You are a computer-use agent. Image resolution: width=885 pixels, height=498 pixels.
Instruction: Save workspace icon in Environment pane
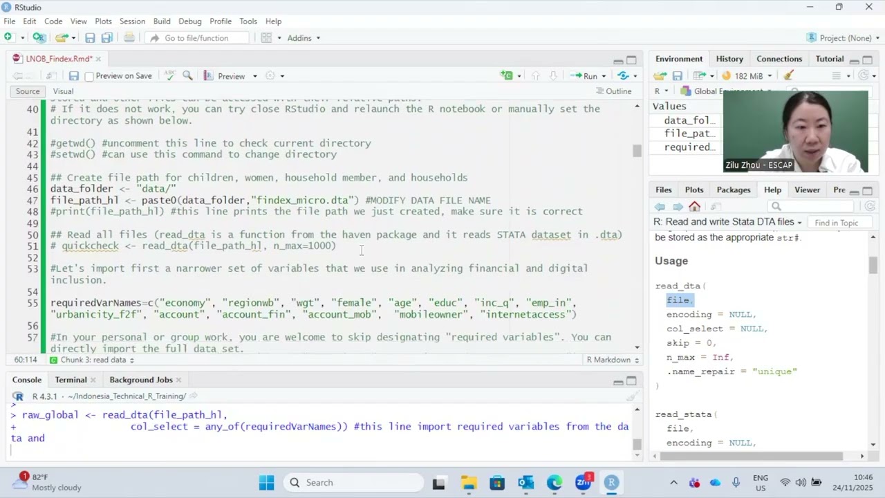coord(678,75)
